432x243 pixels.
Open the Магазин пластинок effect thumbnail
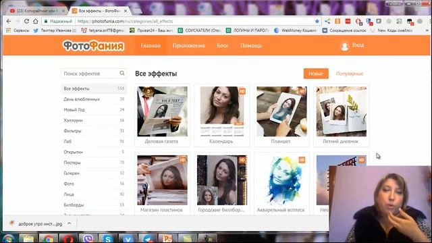162,180
